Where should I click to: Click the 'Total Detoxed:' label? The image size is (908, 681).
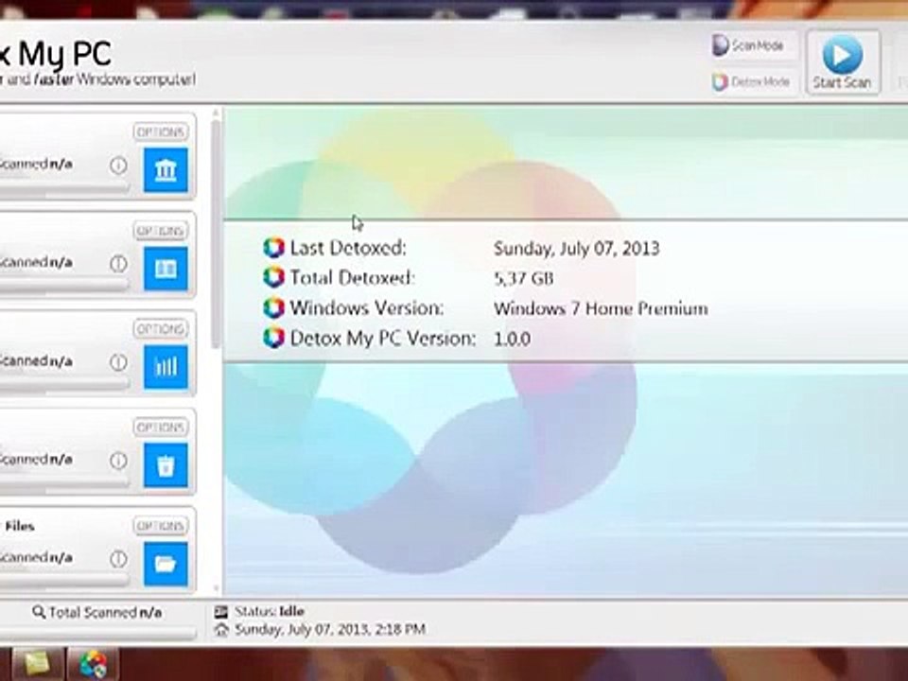(352, 278)
